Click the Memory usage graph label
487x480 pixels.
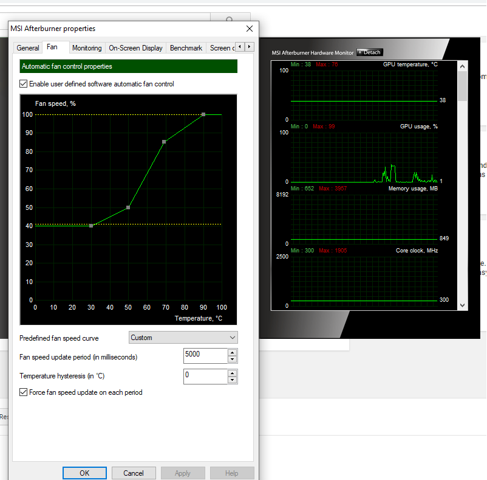[x=413, y=189]
